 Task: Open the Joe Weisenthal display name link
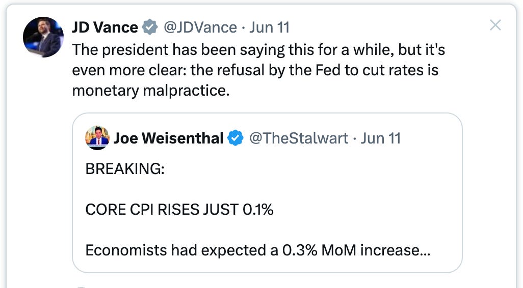pos(168,138)
